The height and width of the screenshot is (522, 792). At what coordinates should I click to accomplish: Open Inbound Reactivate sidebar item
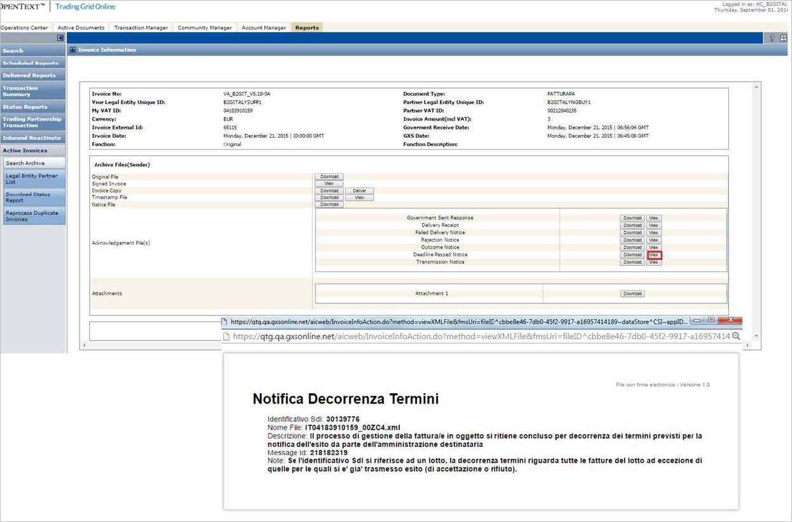point(32,138)
